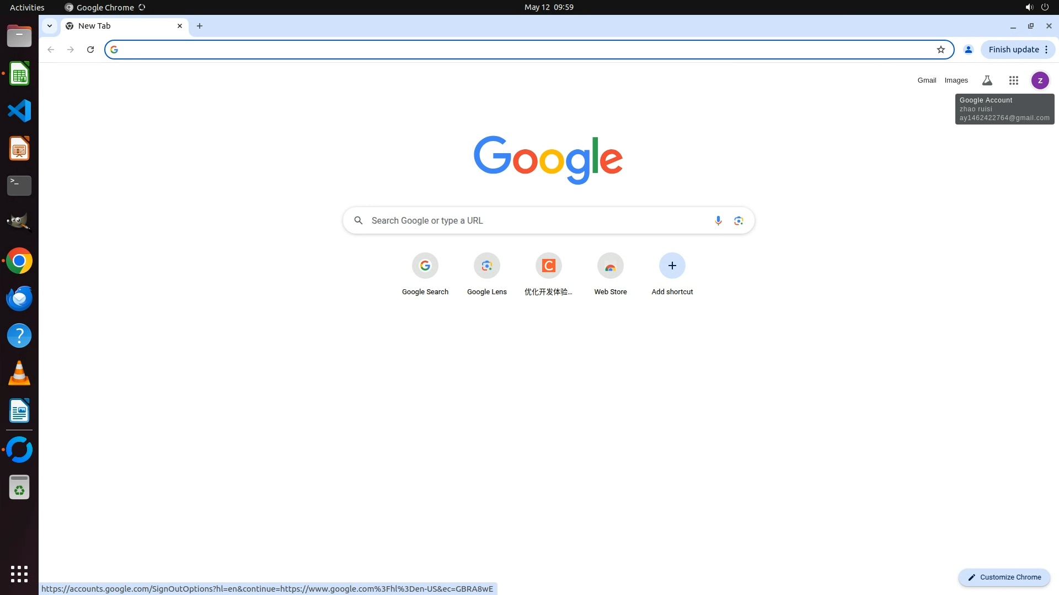Open Google Lens image search icon

click(739, 220)
